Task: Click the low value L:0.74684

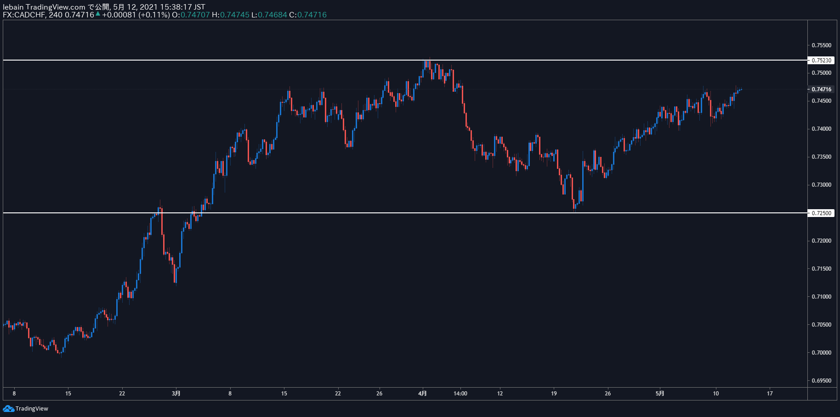Action: [x=269, y=15]
